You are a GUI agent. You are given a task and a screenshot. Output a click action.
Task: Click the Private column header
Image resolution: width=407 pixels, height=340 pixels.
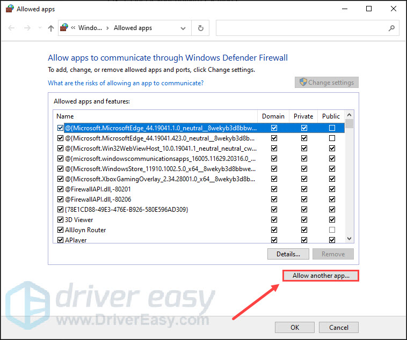click(x=303, y=116)
